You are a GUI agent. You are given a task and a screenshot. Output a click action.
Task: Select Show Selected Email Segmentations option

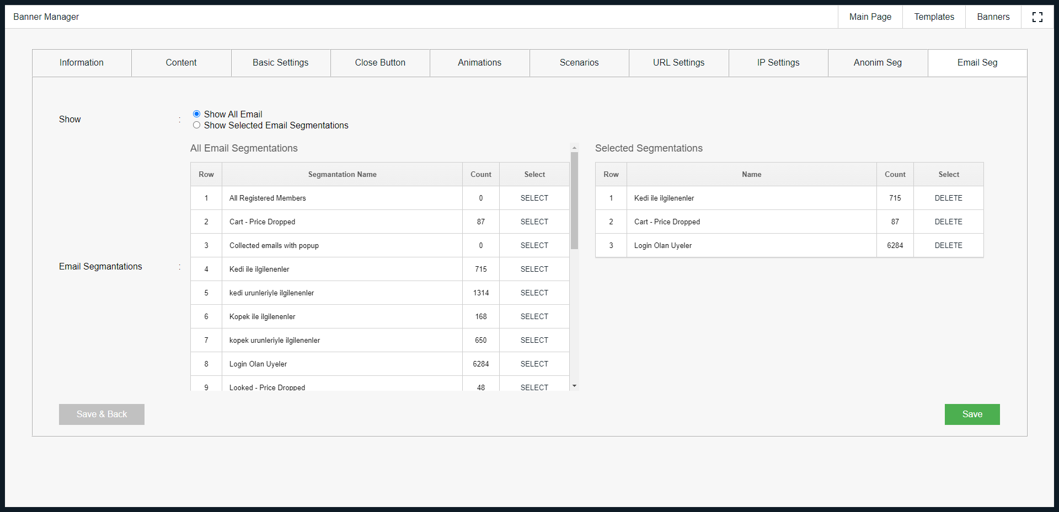coord(196,126)
